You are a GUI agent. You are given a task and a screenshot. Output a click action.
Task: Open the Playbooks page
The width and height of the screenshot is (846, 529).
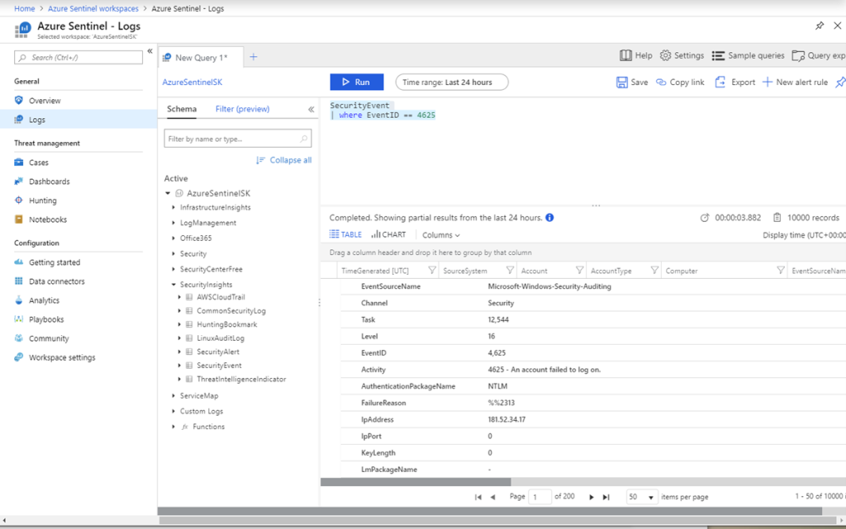[46, 319]
